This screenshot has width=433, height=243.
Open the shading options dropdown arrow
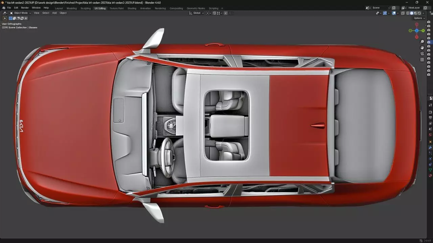point(423,13)
